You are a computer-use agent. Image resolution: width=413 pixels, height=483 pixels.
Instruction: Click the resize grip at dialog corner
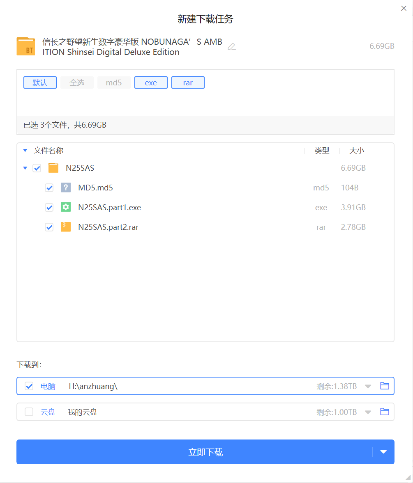[408, 477]
